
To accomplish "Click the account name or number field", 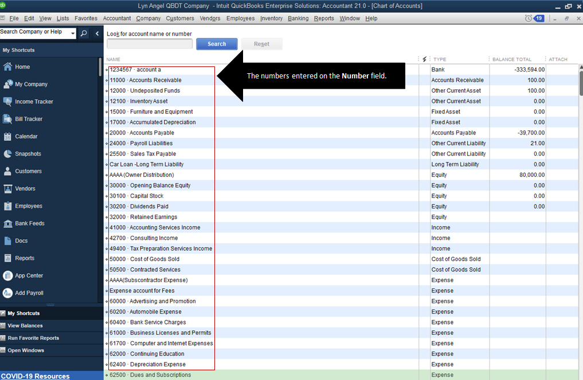I will (x=150, y=44).
